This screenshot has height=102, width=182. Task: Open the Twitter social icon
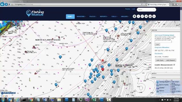146,16
